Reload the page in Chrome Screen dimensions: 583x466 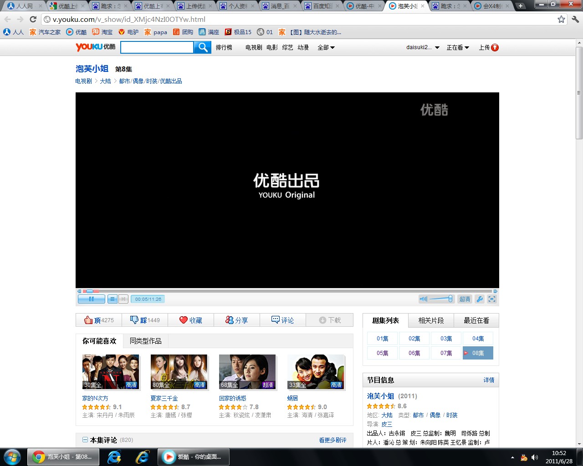point(33,19)
